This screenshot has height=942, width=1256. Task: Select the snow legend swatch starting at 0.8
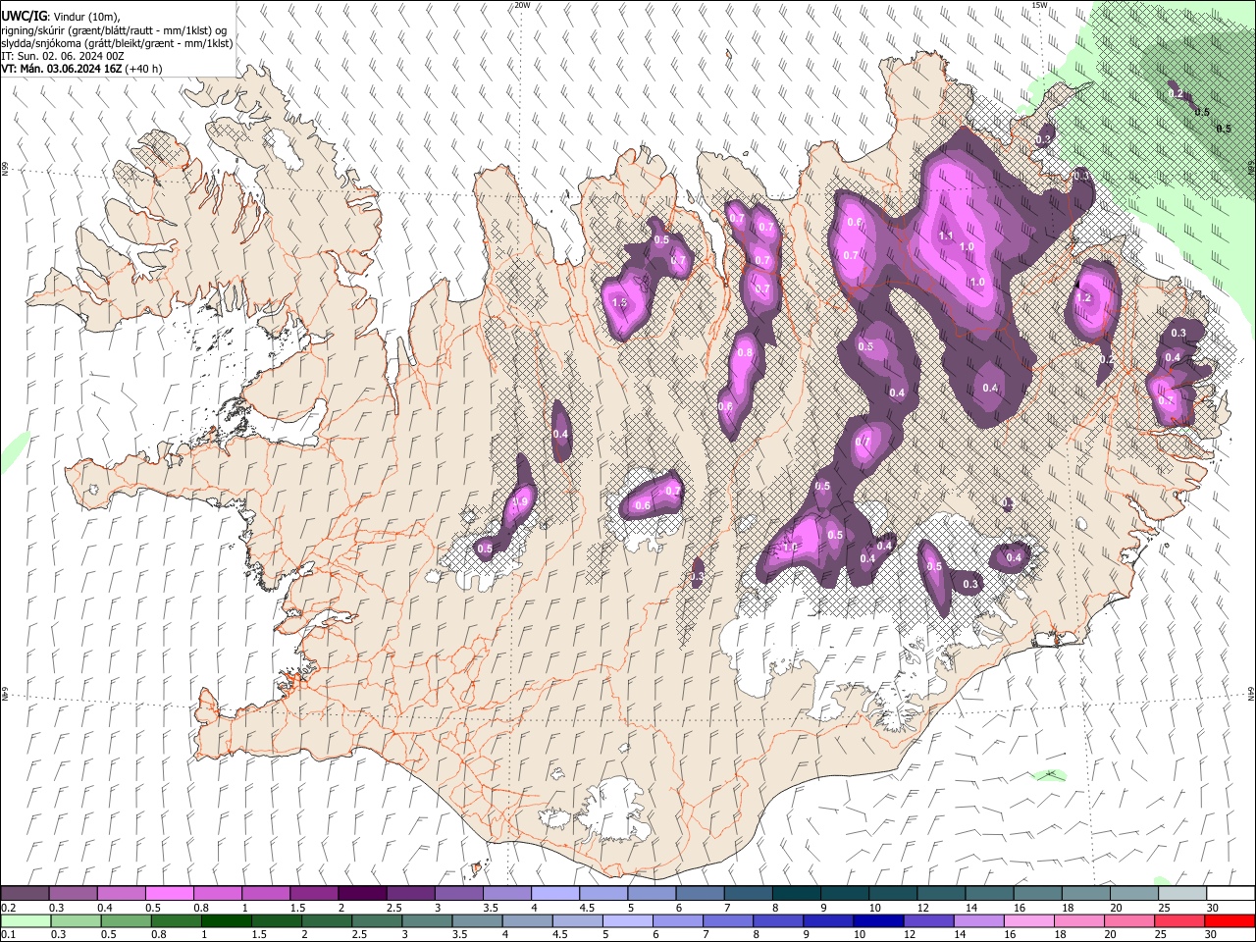pyautogui.click(x=217, y=894)
